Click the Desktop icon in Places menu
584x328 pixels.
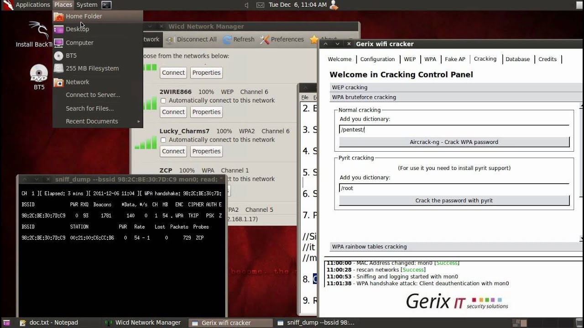pyautogui.click(x=58, y=29)
